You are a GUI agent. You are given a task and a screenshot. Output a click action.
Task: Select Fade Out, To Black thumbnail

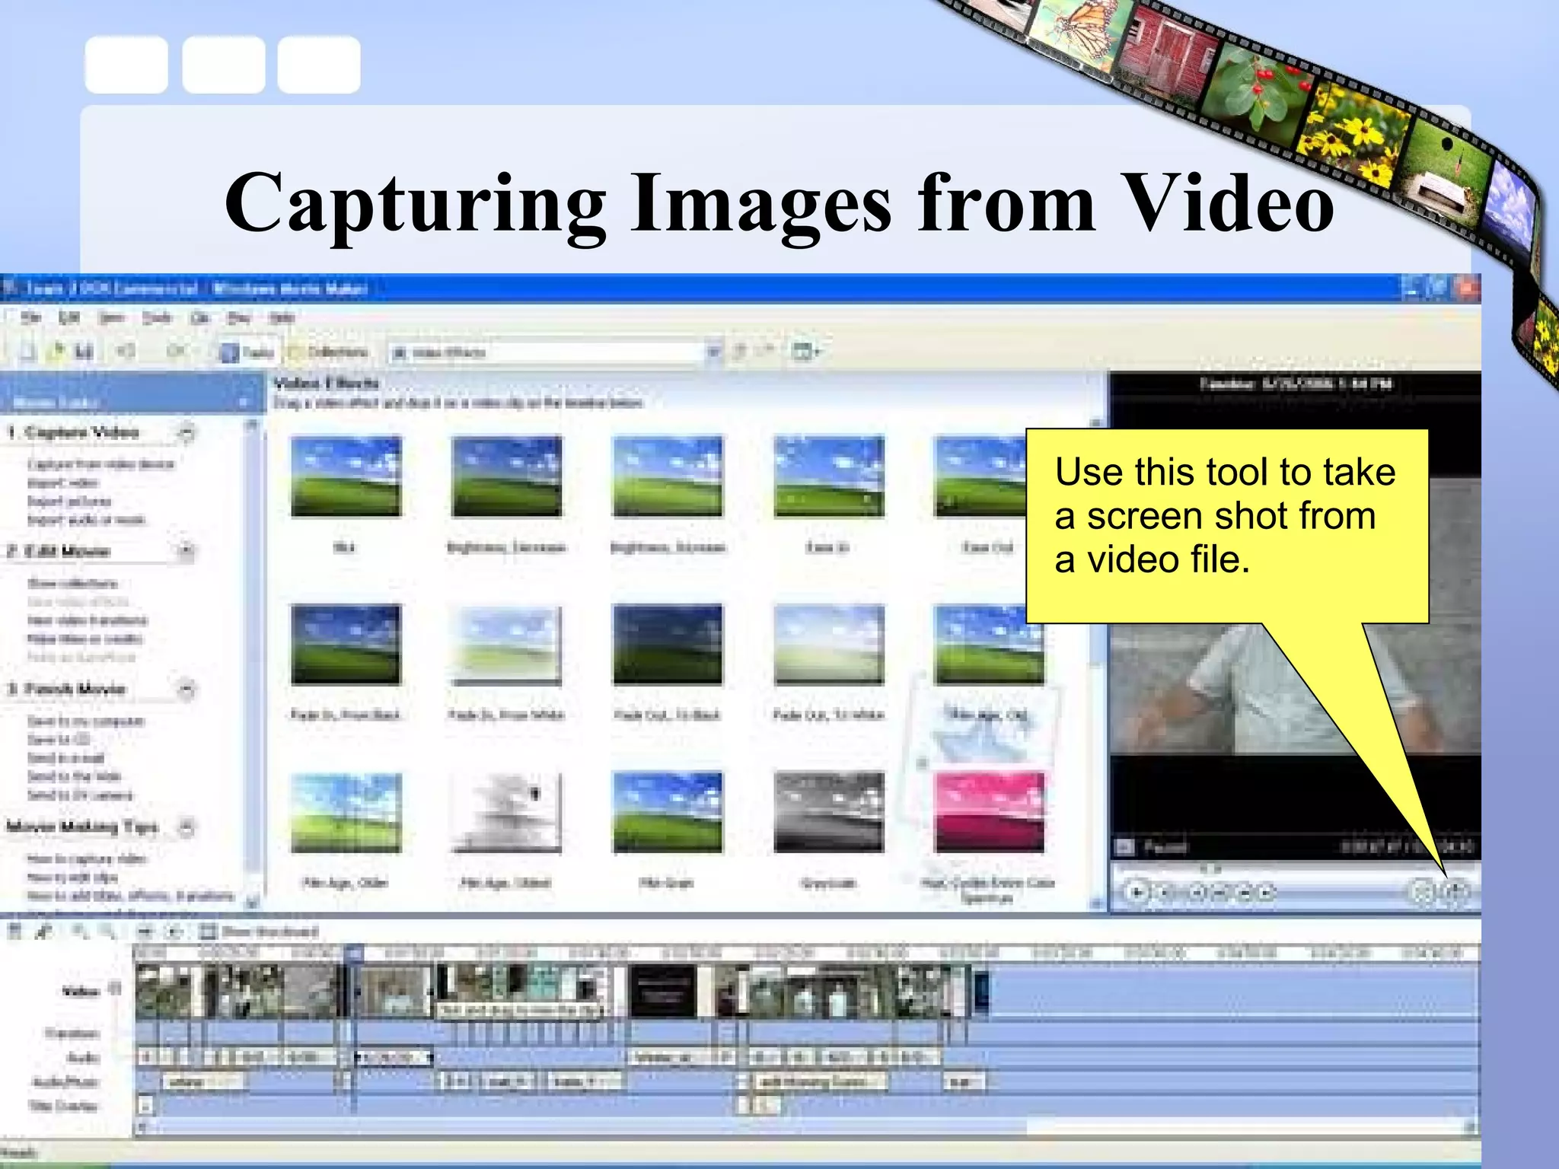(667, 644)
